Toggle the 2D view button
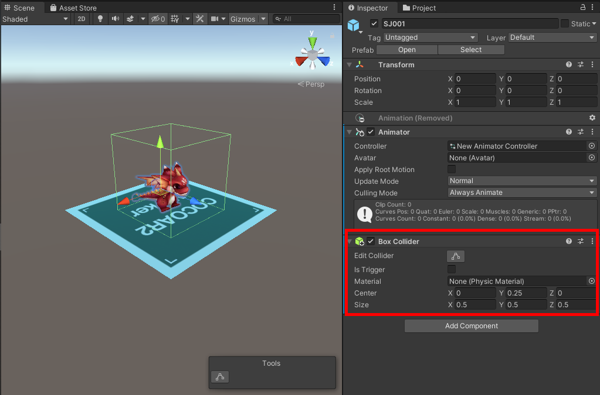The height and width of the screenshot is (395, 600). (82, 19)
